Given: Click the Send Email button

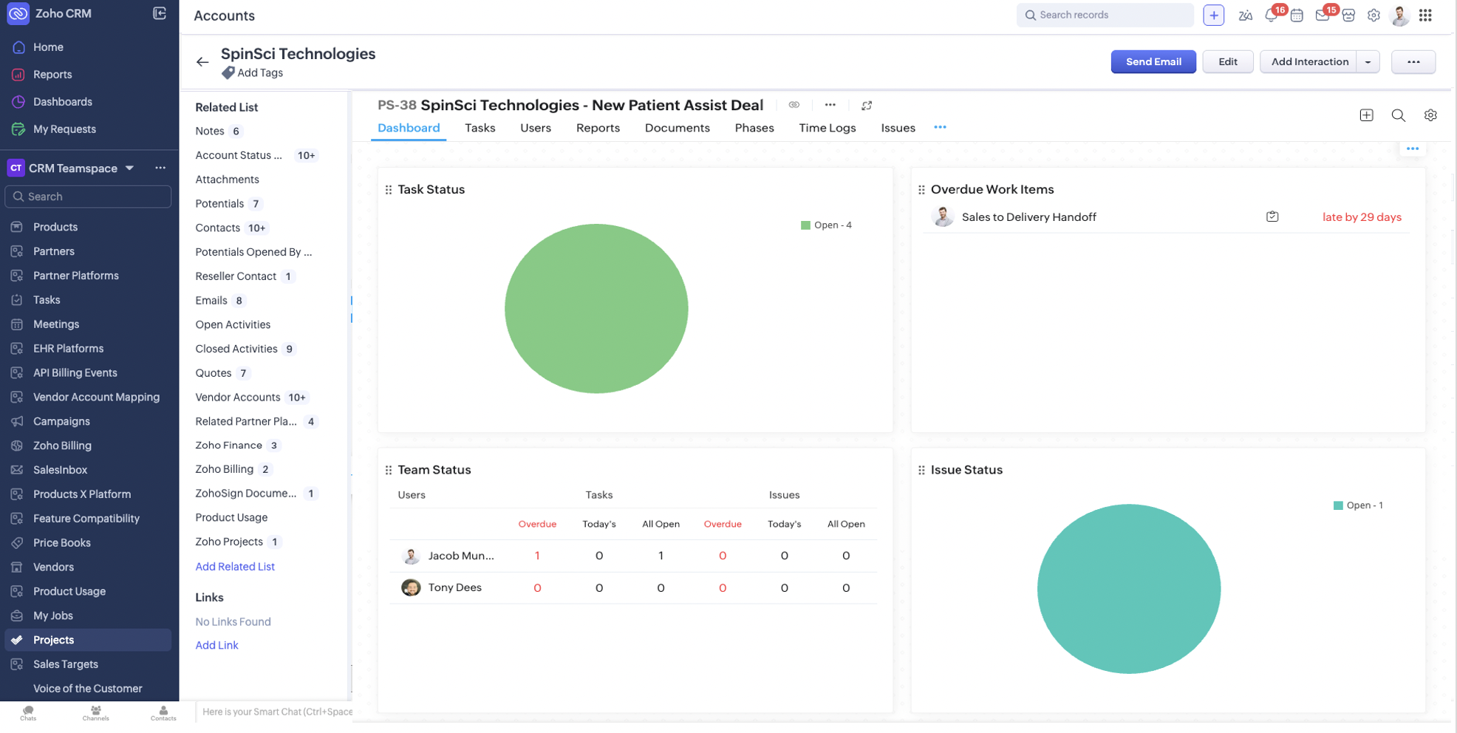Looking at the screenshot, I should (1153, 62).
